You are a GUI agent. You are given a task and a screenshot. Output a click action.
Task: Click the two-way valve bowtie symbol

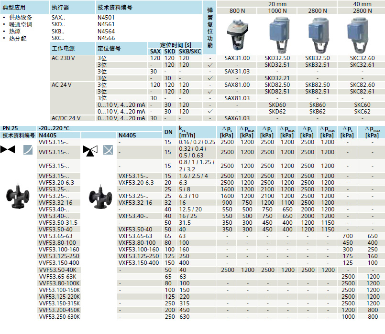click(8, 149)
